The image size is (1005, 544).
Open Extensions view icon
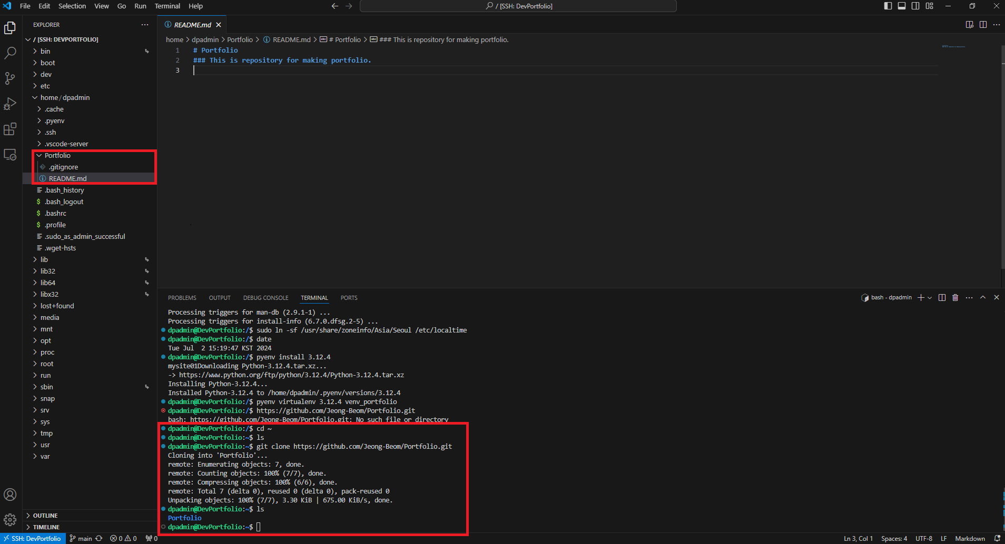(10, 129)
